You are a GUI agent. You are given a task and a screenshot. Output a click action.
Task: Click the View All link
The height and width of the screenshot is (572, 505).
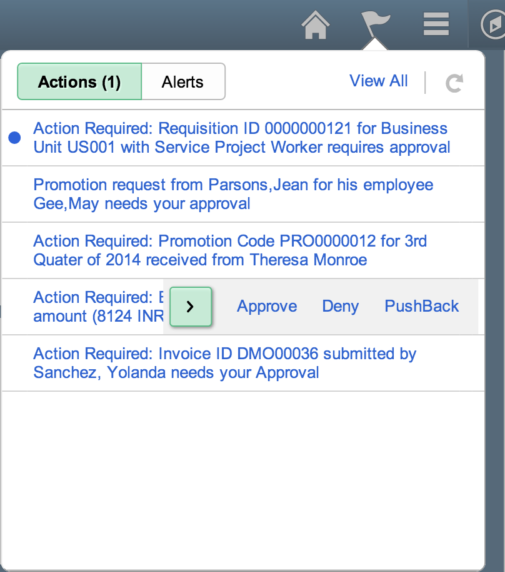pos(379,81)
